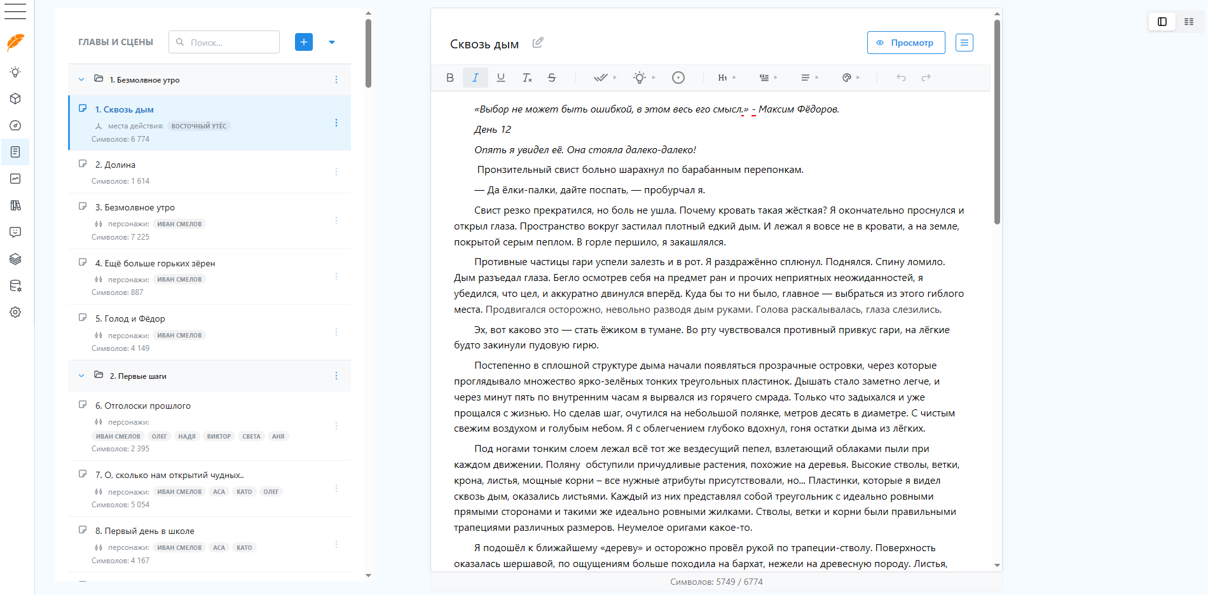Image resolution: width=1208 pixels, height=595 pixels.
Task: Click the orange feather app logo
Action: coord(16,43)
